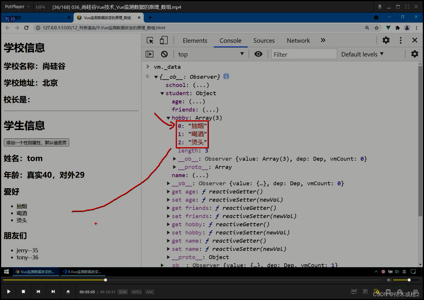
Task: Open Chrome three-dot menu
Action: click(x=417, y=28)
